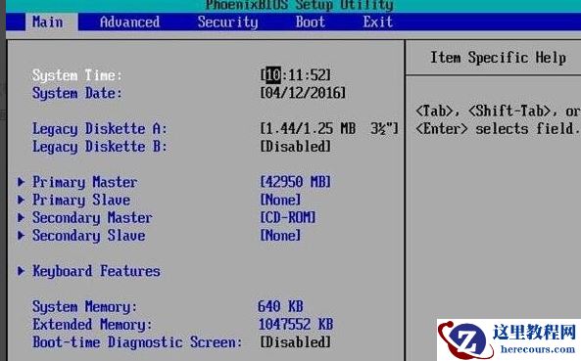
Task: Select the Secondary Slave label
Action: tap(88, 236)
